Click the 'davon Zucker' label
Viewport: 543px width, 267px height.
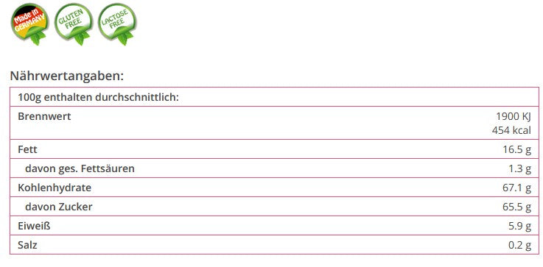click(x=59, y=207)
